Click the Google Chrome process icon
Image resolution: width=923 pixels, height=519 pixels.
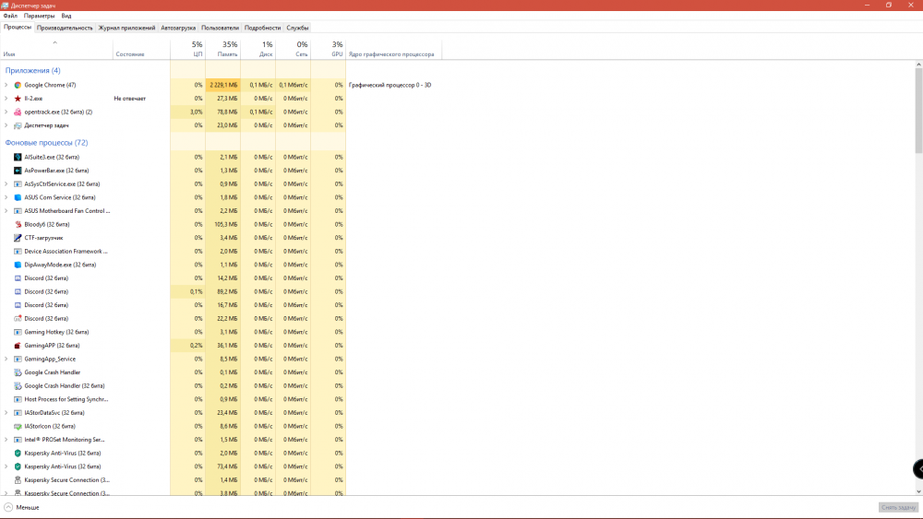18,85
